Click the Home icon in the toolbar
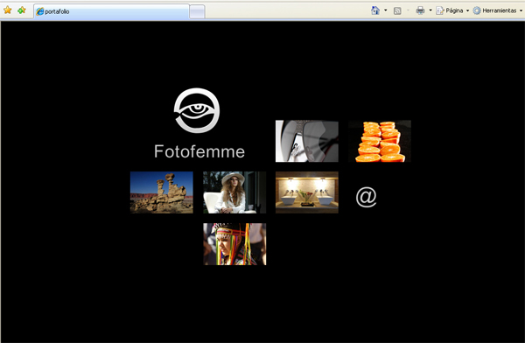 click(x=375, y=10)
